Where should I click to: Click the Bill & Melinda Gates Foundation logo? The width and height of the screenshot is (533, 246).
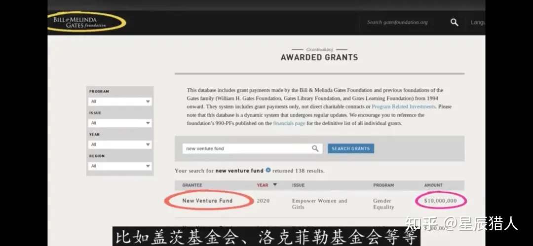coord(79,22)
